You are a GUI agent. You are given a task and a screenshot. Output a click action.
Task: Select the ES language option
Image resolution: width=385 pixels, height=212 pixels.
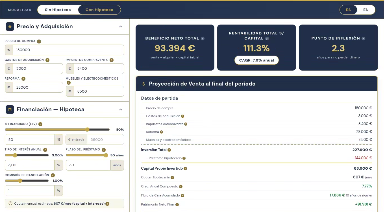point(348,10)
